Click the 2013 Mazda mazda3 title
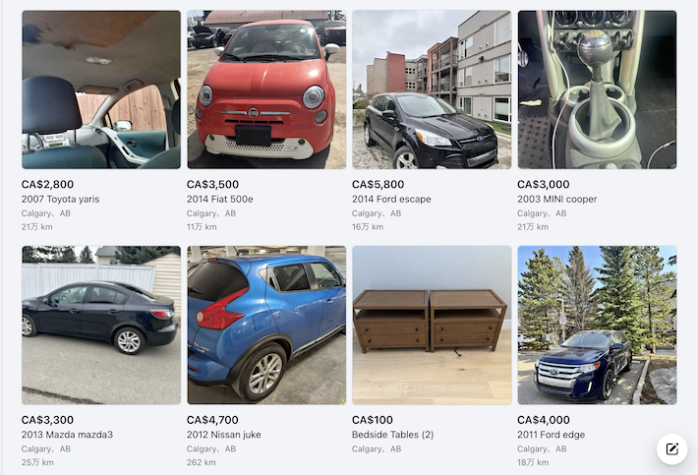The height and width of the screenshot is (475, 698). 67,435
